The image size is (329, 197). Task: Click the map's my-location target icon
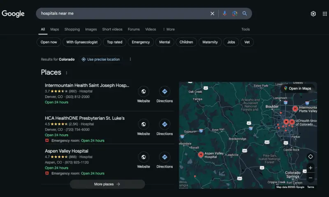[310, 157]
